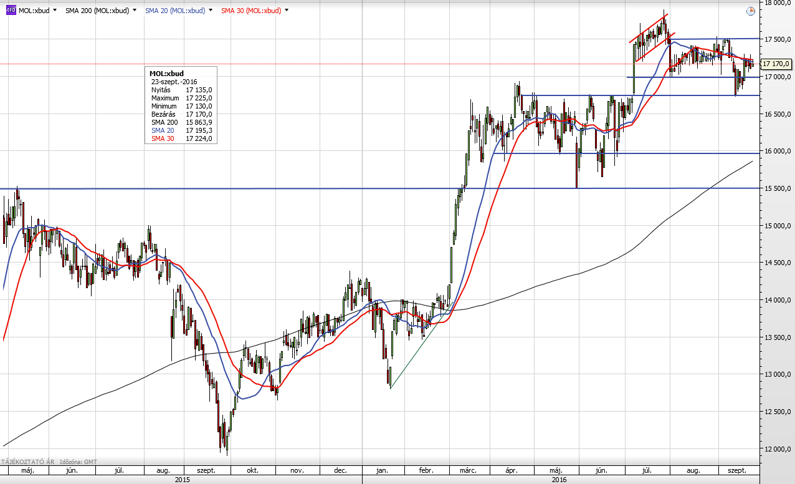Screen dimensions: 795x484
Task: Click the SMA 30 17 224,0 row
Action: pos(181,138)
